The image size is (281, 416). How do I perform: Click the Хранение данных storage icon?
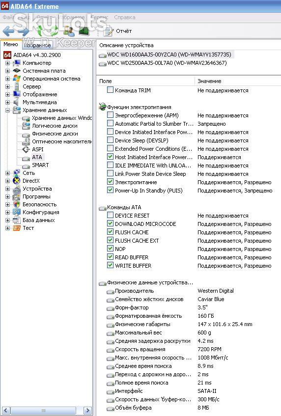coord(17,110)
